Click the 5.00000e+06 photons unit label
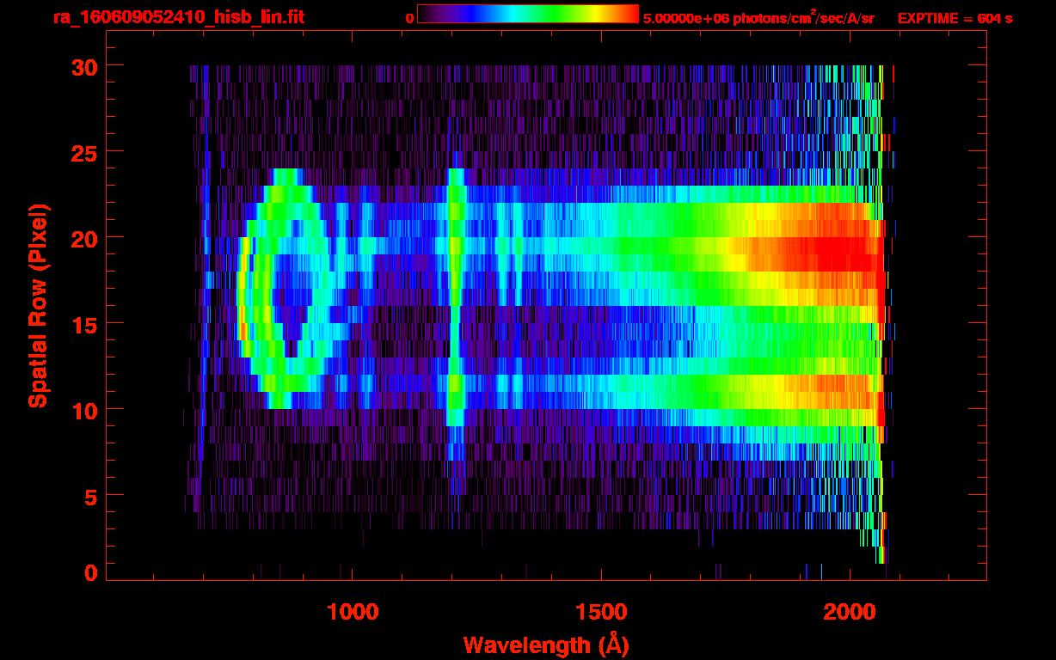This screenshot has height=660, width=1056. [758, 18]
